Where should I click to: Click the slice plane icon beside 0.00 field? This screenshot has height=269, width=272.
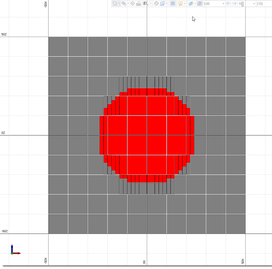coord(200,3)
